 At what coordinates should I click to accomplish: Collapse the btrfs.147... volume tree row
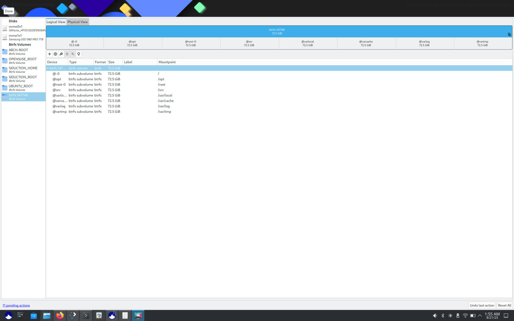(48, 68)
